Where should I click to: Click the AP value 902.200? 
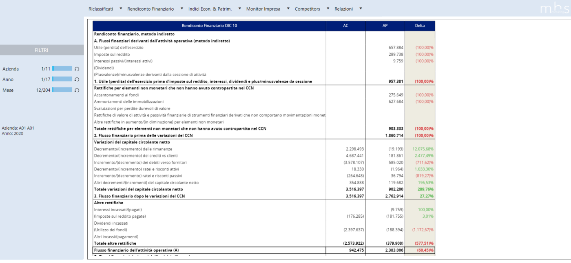pyautogui.click(x=396, y=189)
